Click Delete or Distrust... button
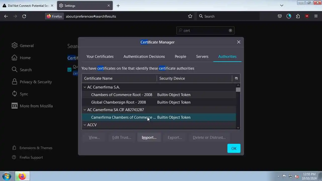This screenshot has height=181, width=322. (209, 138)
